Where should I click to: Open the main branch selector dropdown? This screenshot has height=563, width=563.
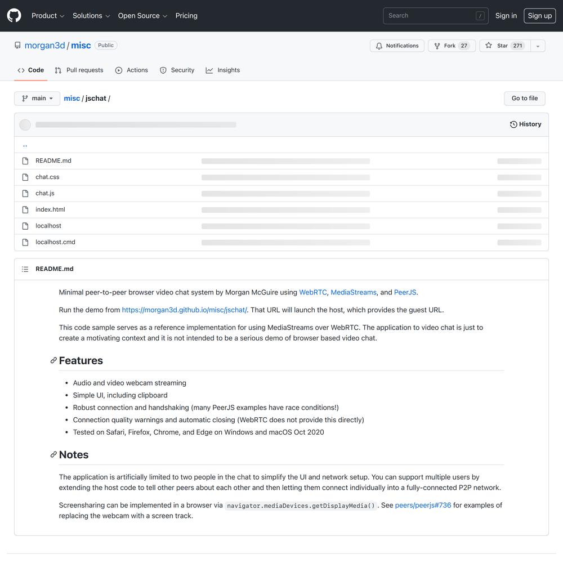tap(37, 99)
